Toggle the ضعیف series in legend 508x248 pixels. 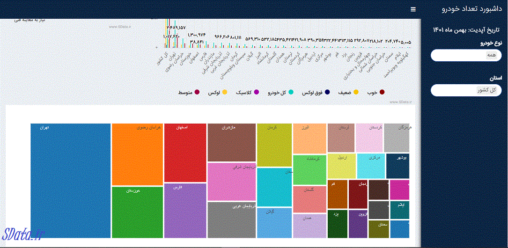[x=356, y=92]
